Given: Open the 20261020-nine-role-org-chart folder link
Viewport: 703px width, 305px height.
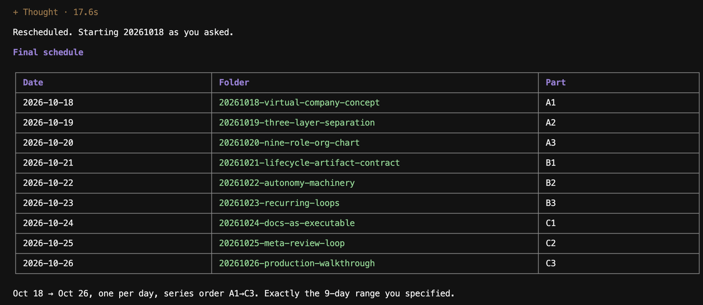Looking at the screenshot, I should (289, 143).
